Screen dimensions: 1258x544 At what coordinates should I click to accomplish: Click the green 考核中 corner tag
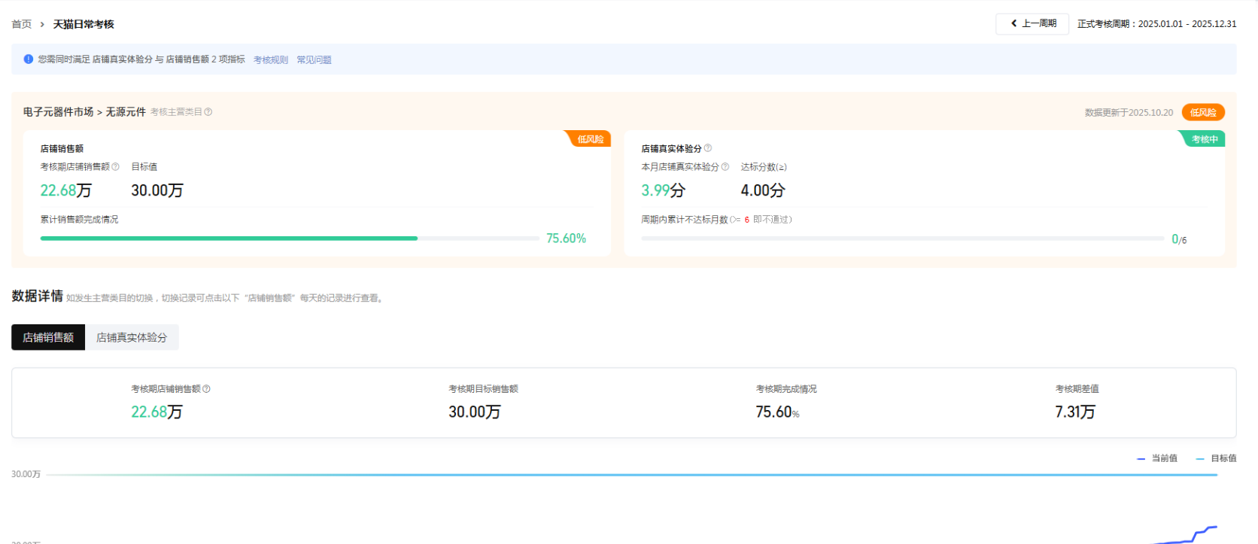(x=1204, y=139)
